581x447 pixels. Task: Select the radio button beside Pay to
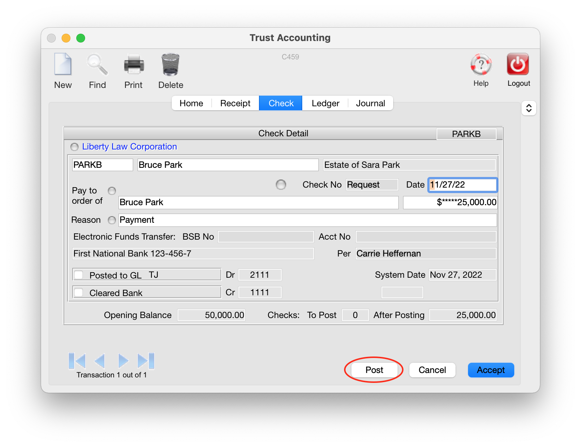[112, 191]
